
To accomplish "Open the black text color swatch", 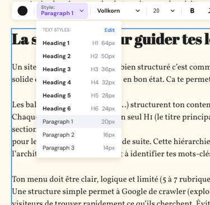I will 22,11.
